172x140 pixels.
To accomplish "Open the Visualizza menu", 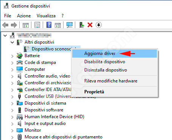I will pyautogui.click(x=46, y=16).
